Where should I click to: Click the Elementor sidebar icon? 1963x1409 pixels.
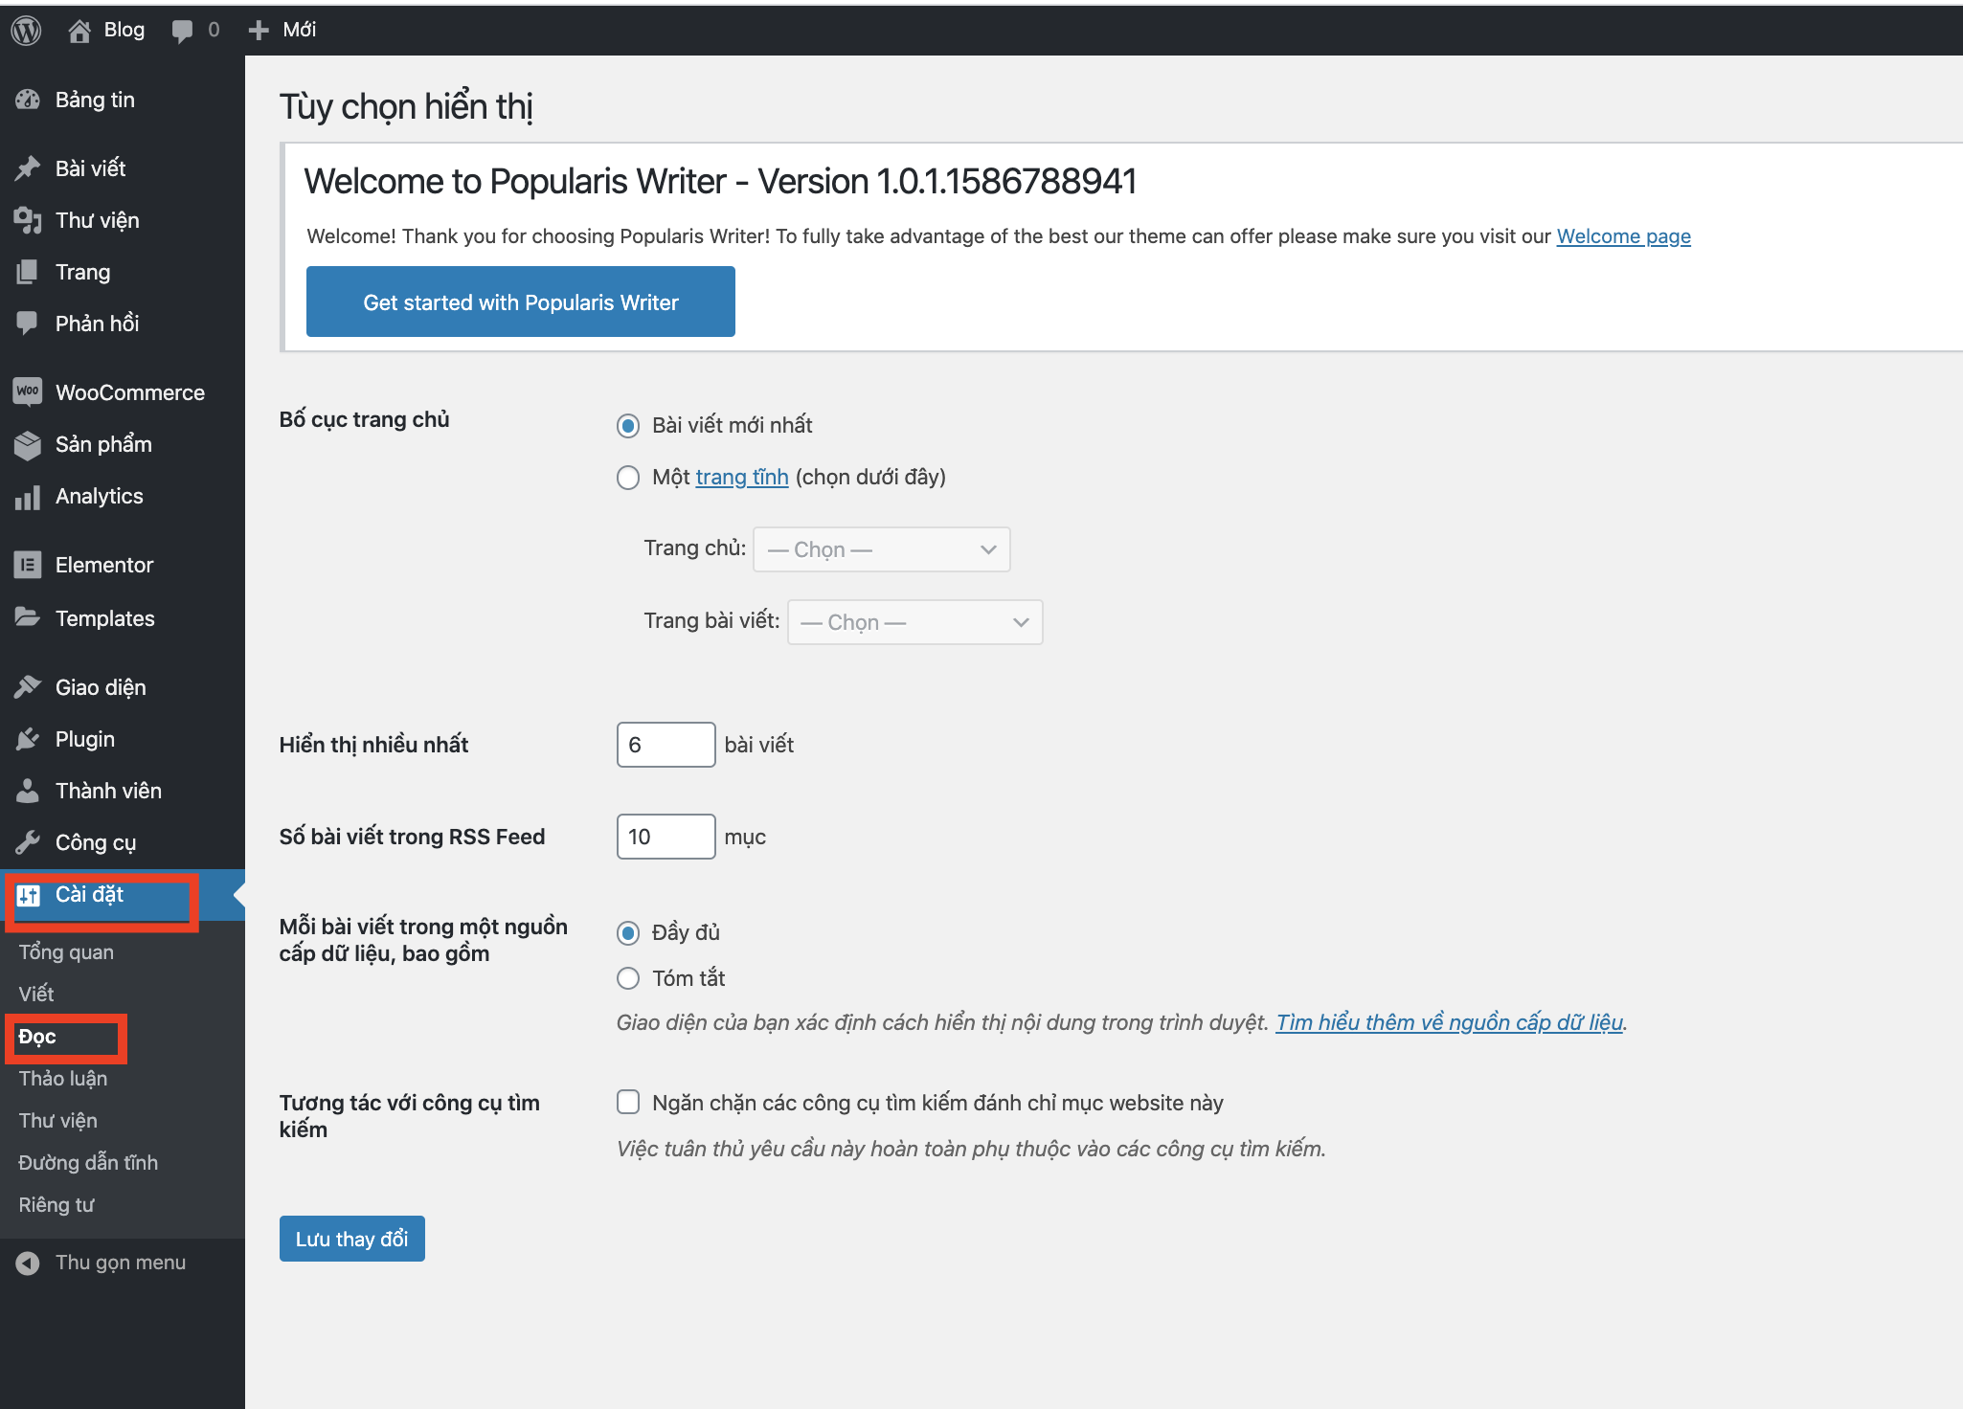[28, 565]
